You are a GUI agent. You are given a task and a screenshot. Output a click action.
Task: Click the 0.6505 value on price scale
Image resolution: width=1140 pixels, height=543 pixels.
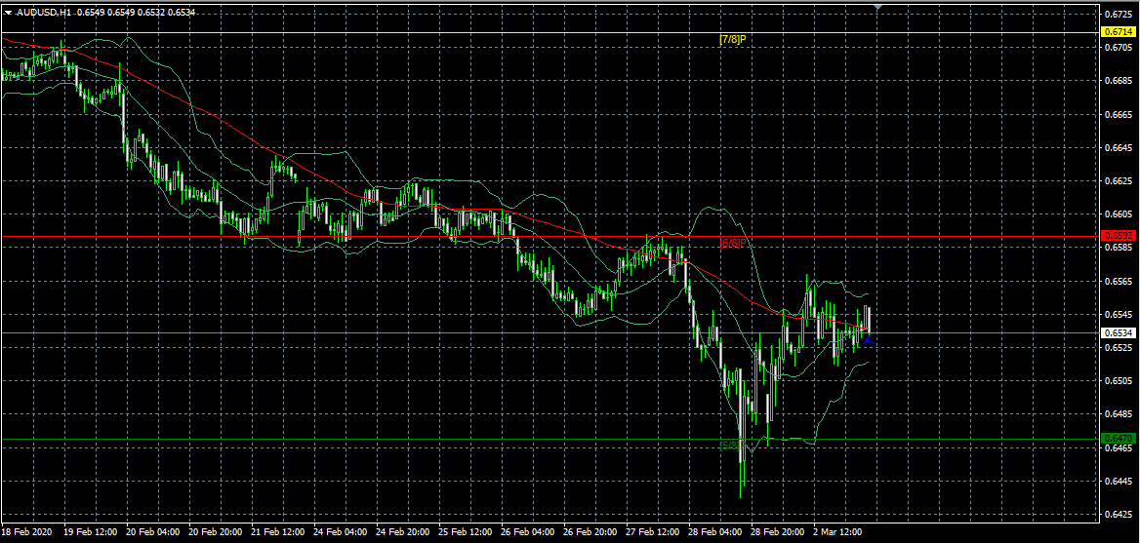[1119, 381]
